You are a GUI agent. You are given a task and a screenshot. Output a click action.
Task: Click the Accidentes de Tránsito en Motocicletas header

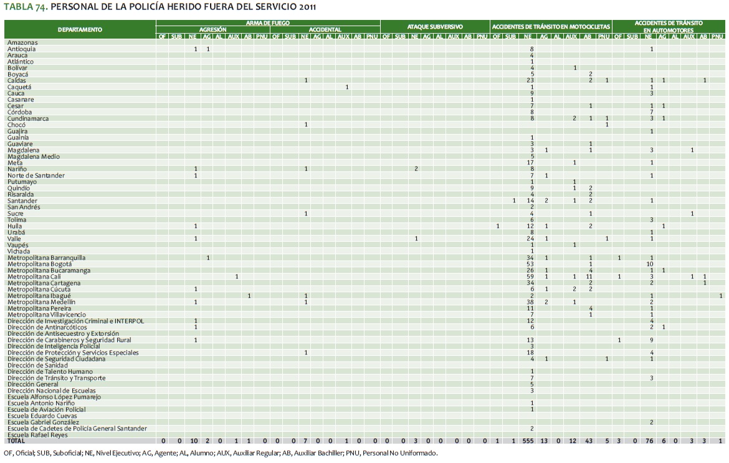coord(551,27)
